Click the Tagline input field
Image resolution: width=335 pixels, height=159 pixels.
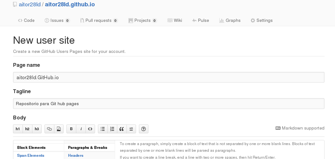pyautogui.click(x=169, y=104)
